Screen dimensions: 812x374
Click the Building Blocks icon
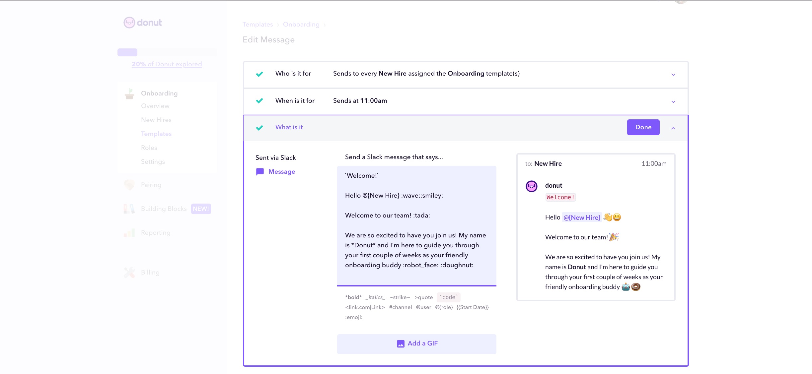[x=129, y=209]
